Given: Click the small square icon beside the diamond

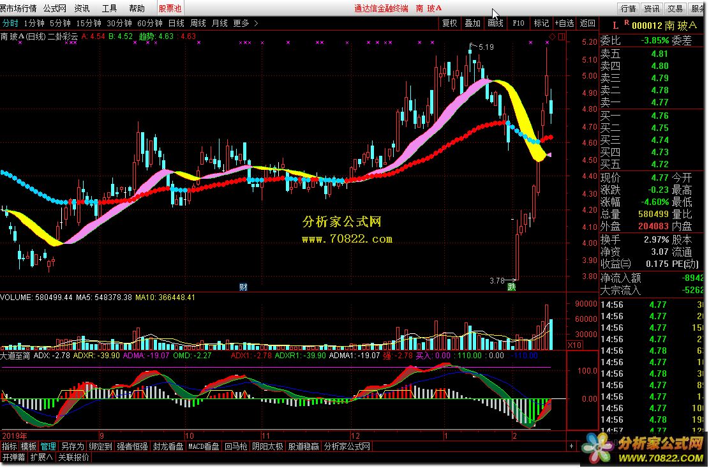Looking at the screenshot, I should coord(562,36).
